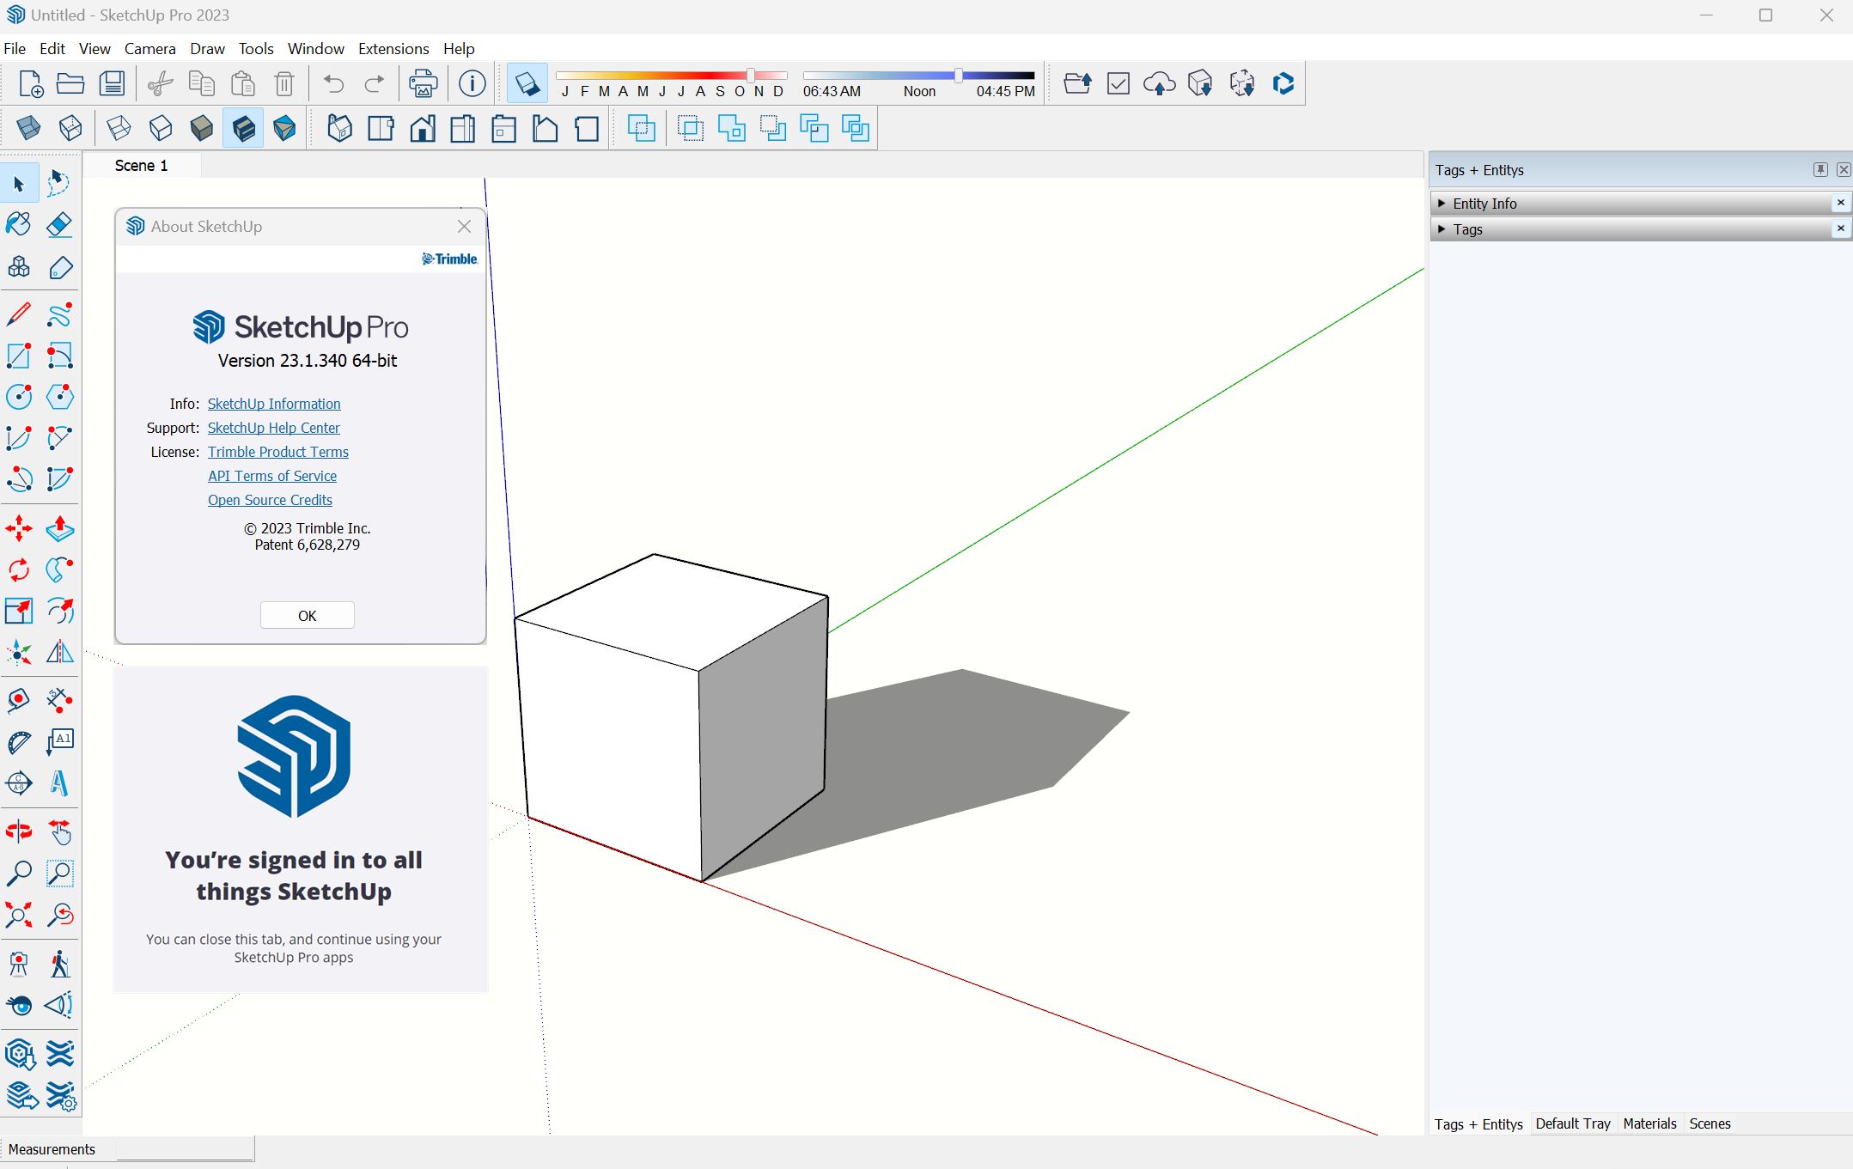Switch to the Default Tray tab
1853x1169 pixels.
1572,1123
